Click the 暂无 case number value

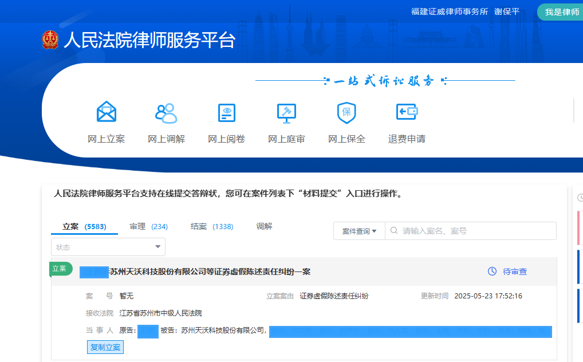(x=127, y=296)
